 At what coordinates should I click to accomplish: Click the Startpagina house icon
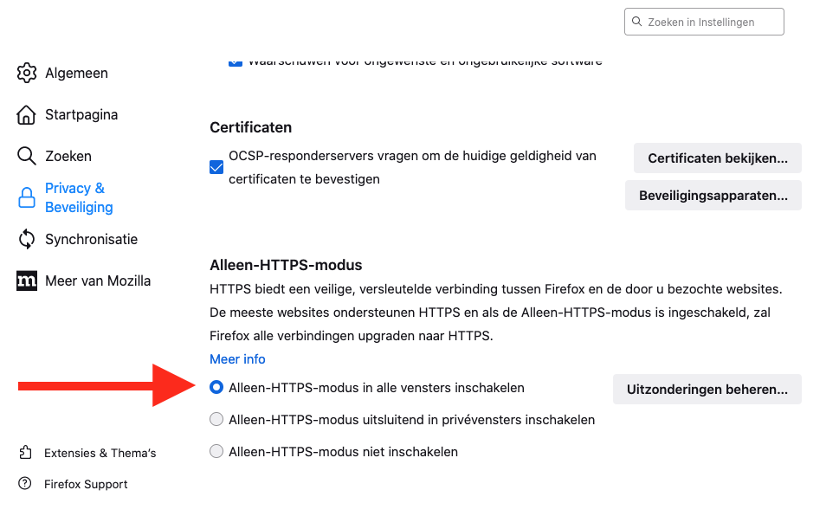coord(27,114)
